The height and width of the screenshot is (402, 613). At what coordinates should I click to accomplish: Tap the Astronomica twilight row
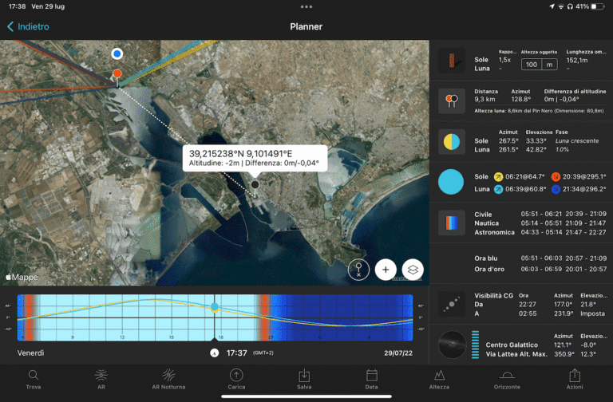point(540,232)
